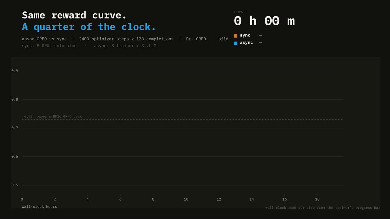Click the 16 hour x-axis tick label
Viewport: 390px width, 219px height.
284,199
